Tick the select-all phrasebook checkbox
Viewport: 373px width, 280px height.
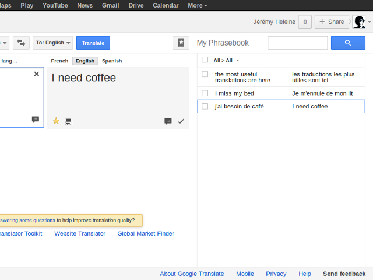pos(205,60)
